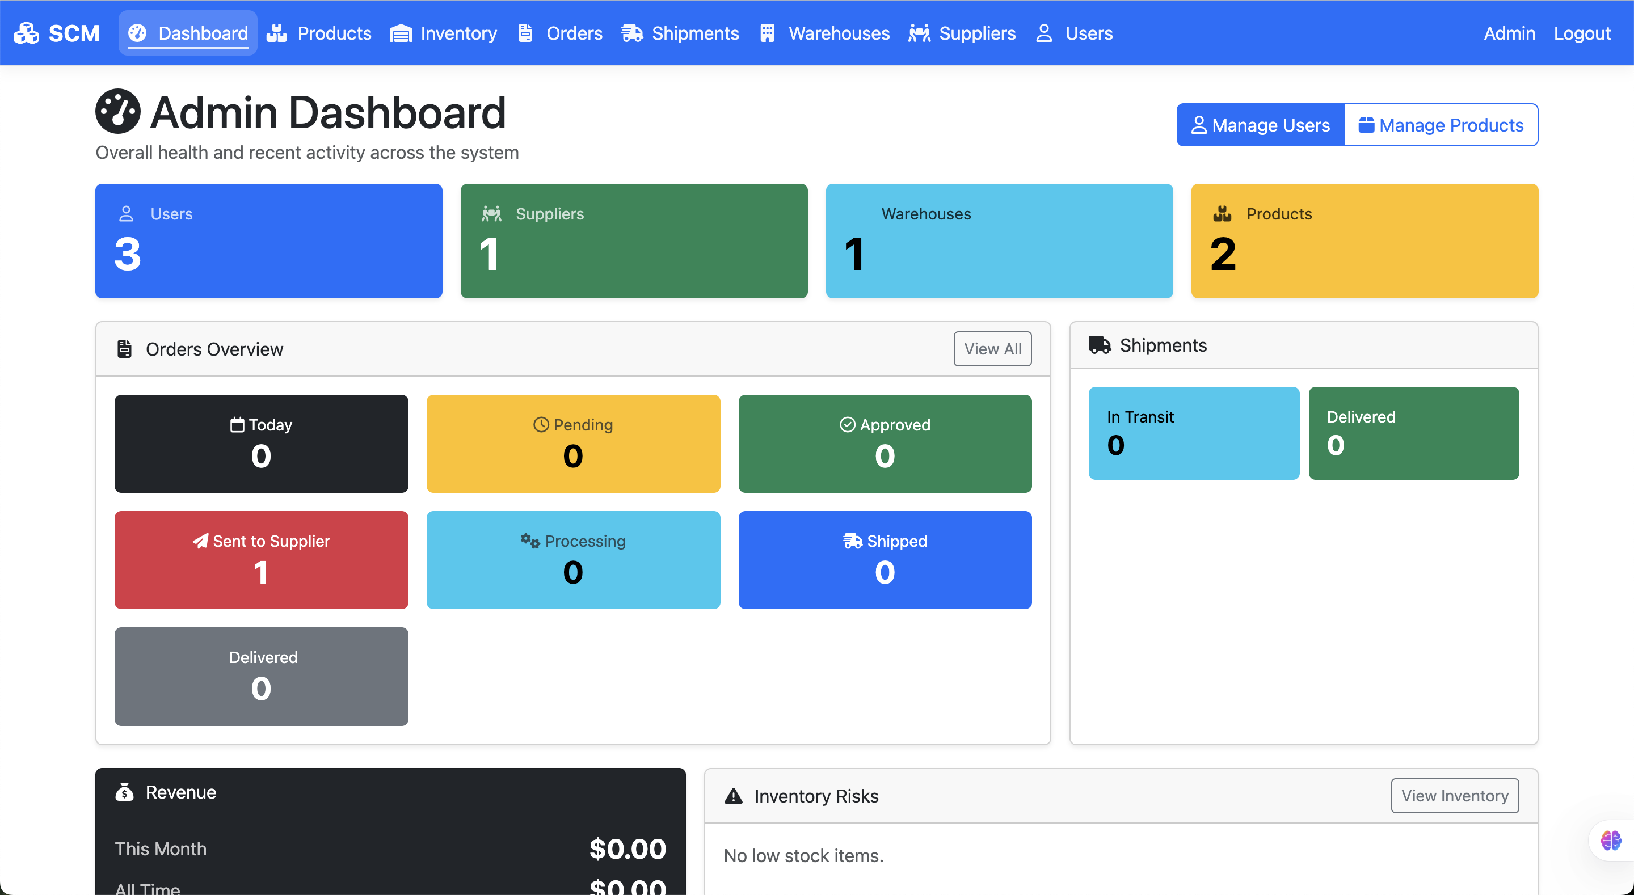Click the Shipments truck icon in navbar
Image resolution: width=1634 pixels, height=895 pixels.
[x=632, y=33]
